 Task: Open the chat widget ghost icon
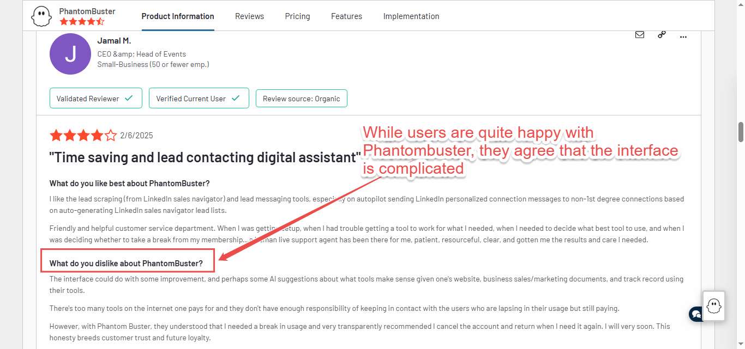coord(714,306)
